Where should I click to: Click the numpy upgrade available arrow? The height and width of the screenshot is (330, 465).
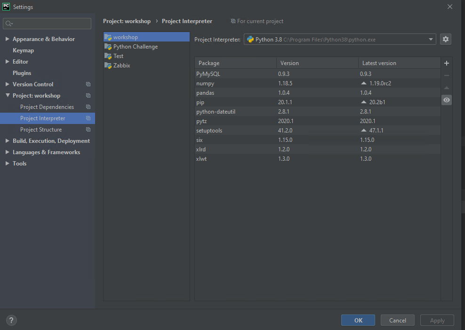(364, 83)
